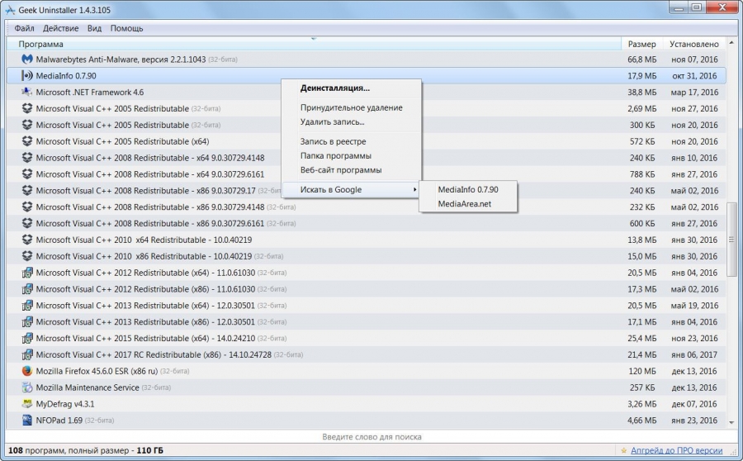Screen dimensions: 743x461
Task: Click the Geek Uninstaller title bar icon
Action: 10,9
